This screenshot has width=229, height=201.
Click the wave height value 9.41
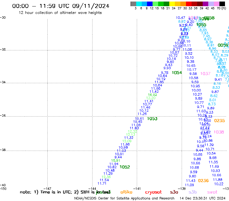pyautogui.click(x=218, y=80)
